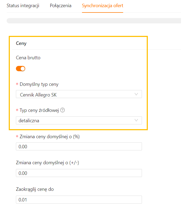
Task: Focus the Zmiana ceny domyślnej o (%) field
Action: click(79, 146)
